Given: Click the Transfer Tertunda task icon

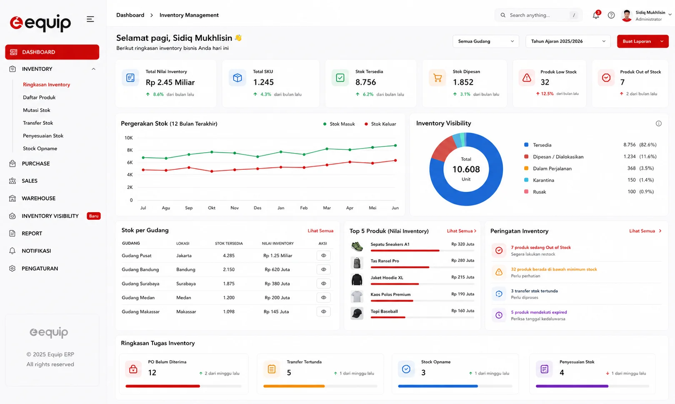Looking at the screenshot, I should (272, 369).
